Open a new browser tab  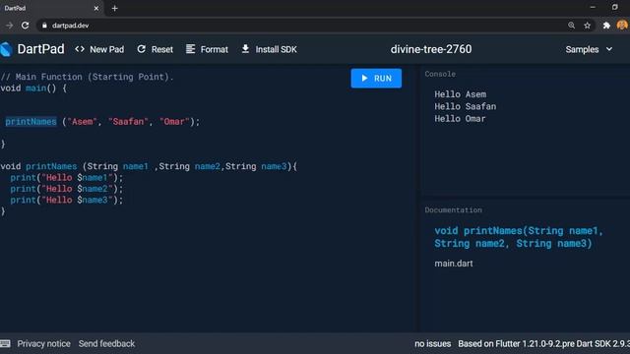(x=114, y=8)
